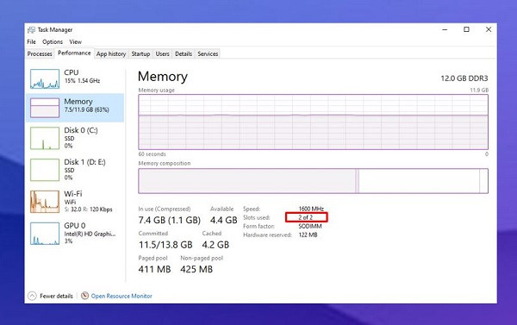Image resolution: width=517 pixels, height=325 pixels.
Task: Show the Wi-Fi throughput graph
Action: pyautogui.click(x=45, y=202)
